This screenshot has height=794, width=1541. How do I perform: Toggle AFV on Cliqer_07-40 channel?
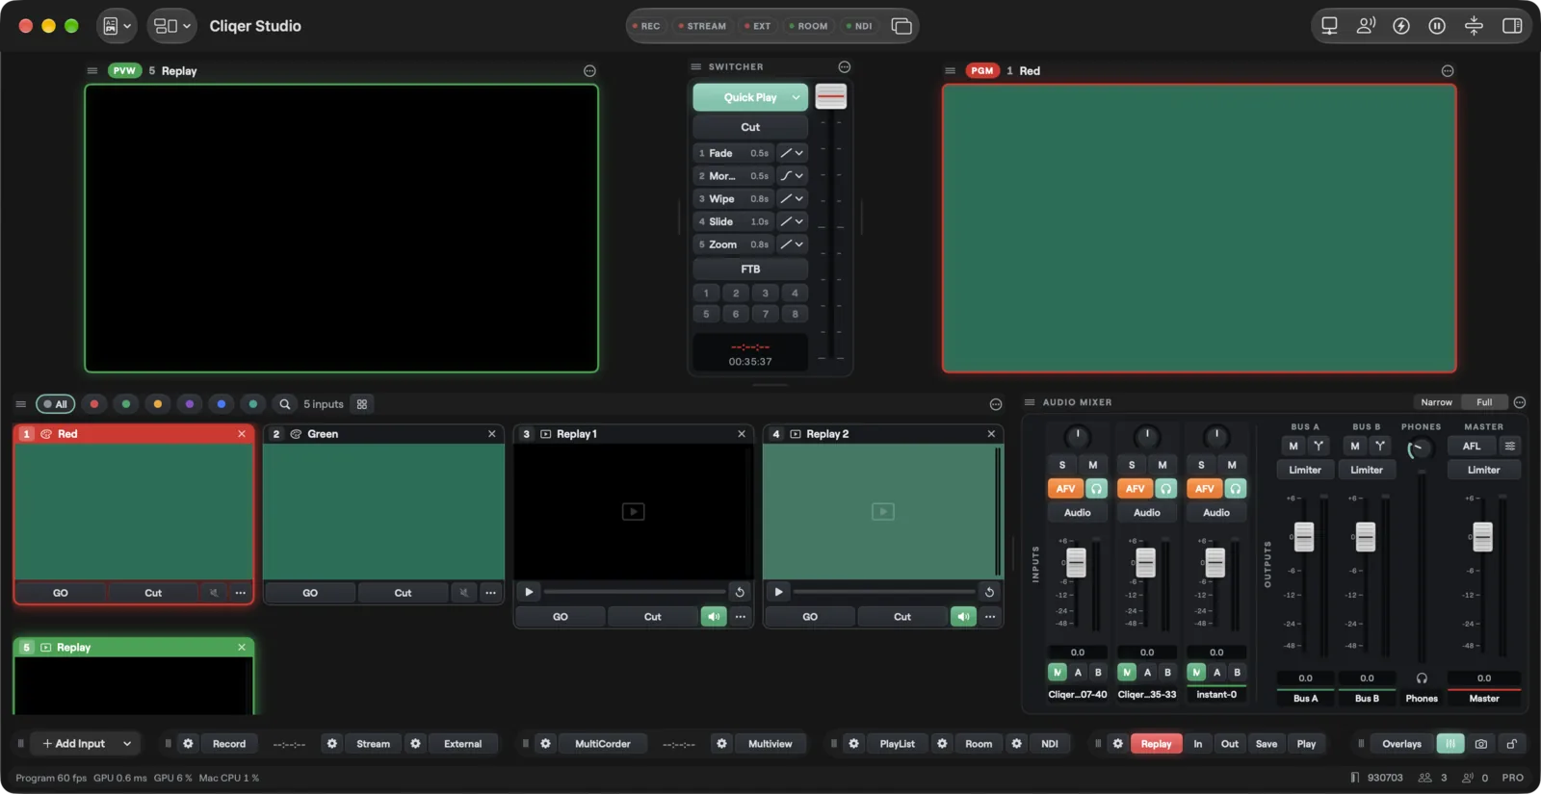1065,489
